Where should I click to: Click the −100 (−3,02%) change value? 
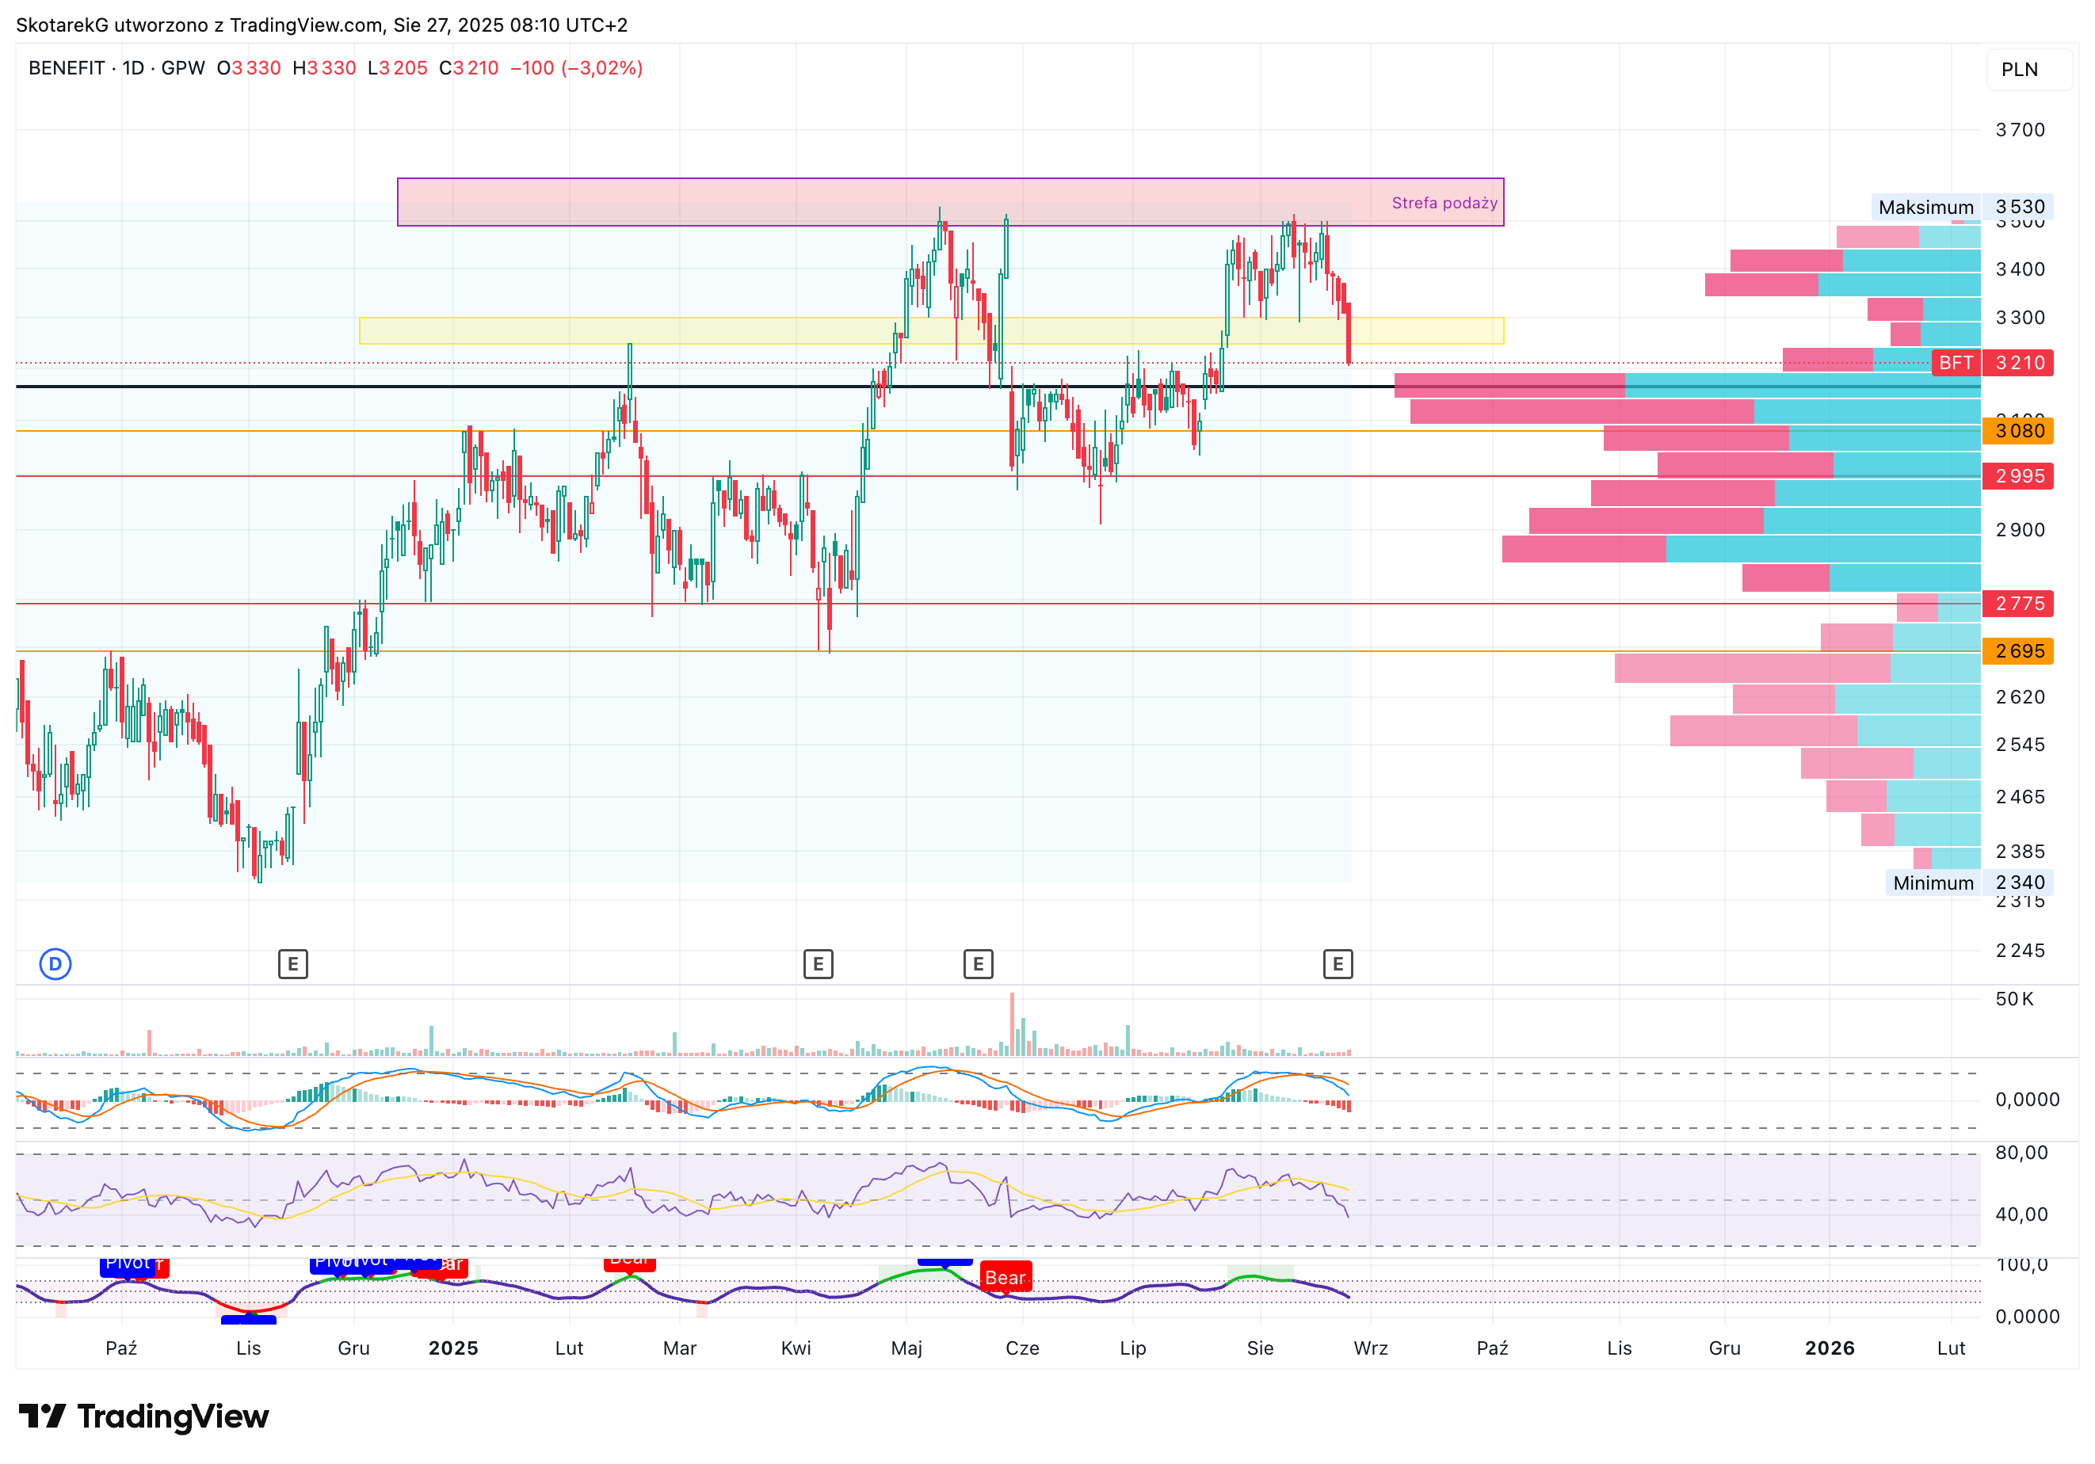[577, 68]
